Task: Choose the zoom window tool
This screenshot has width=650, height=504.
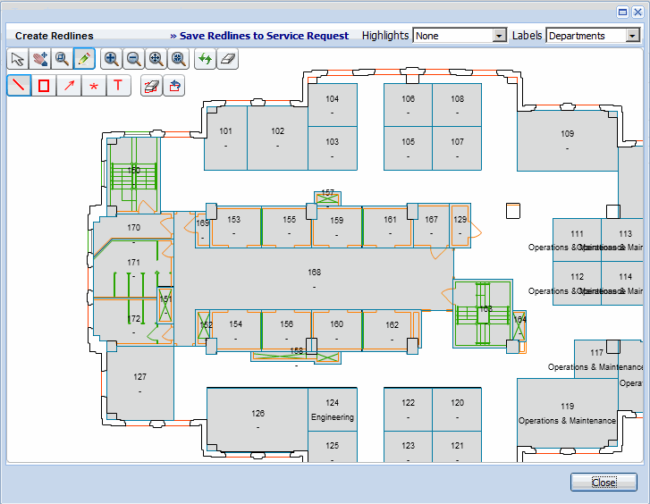Action: click(x=63, y=59)
